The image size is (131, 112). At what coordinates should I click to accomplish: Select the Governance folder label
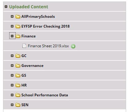tap(32, 66)
